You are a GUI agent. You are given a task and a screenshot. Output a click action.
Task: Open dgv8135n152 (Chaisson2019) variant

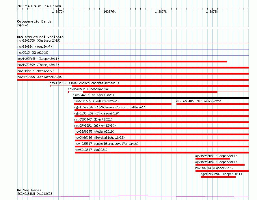[x=97, y=113]
